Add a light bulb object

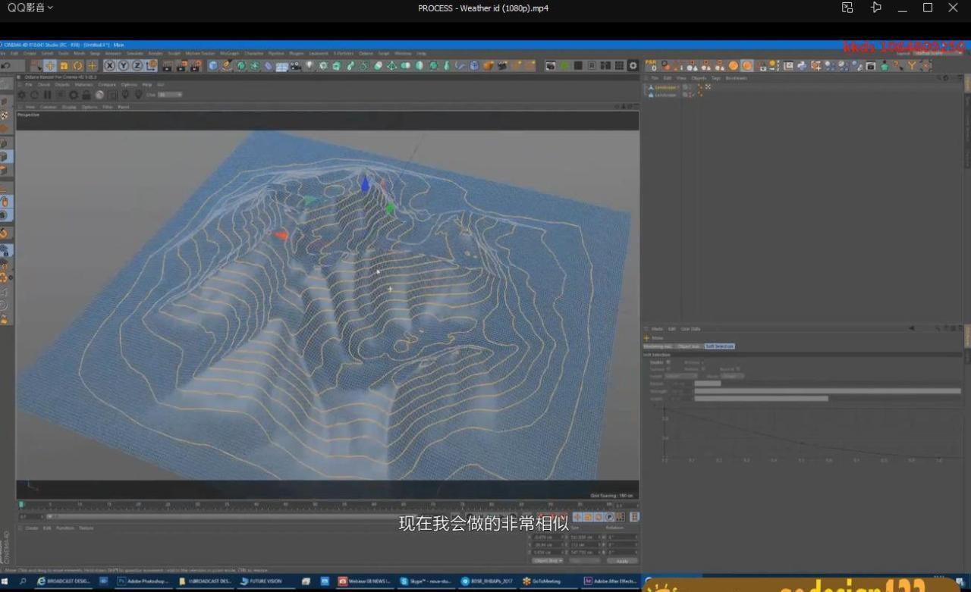click(x=310, y=66)
